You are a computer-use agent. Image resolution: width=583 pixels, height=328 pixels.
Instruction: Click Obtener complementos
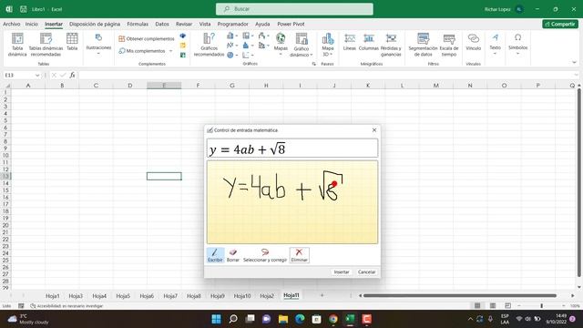146,38
